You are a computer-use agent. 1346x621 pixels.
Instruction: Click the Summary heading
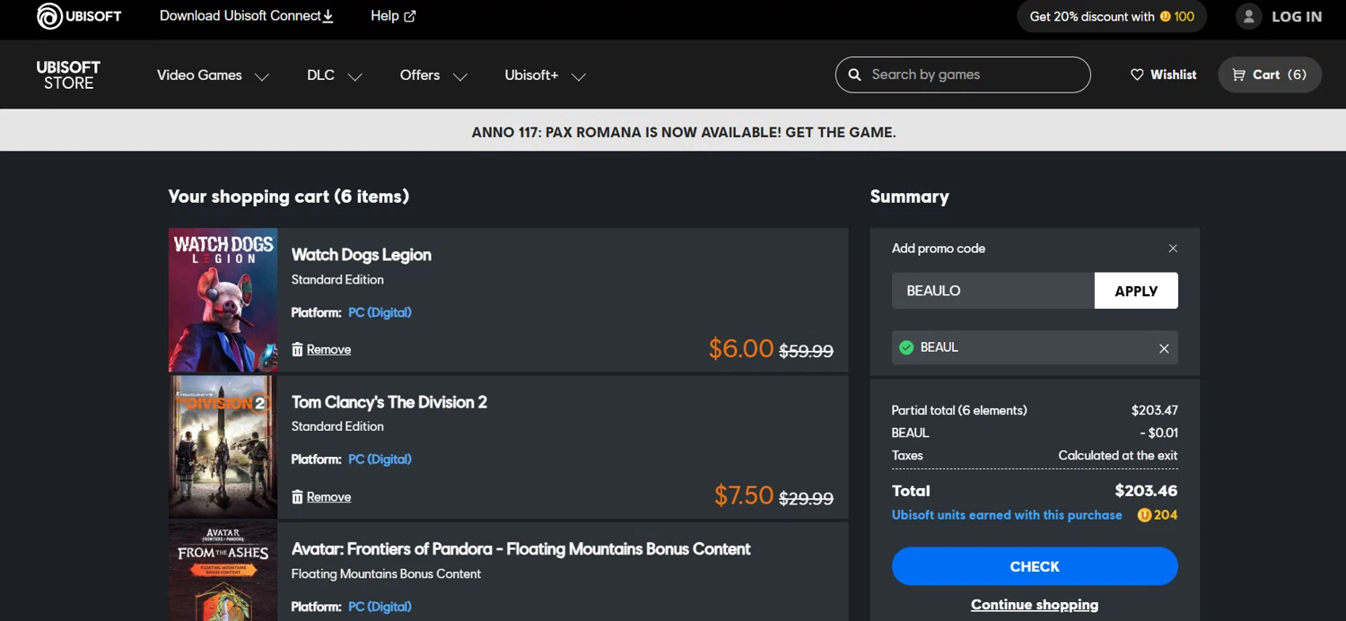pyautogui.click(x=909, y=197)
